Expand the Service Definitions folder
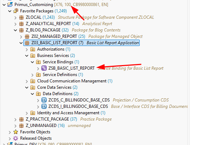The image size is (197, 145). click(x=33, y=75)
